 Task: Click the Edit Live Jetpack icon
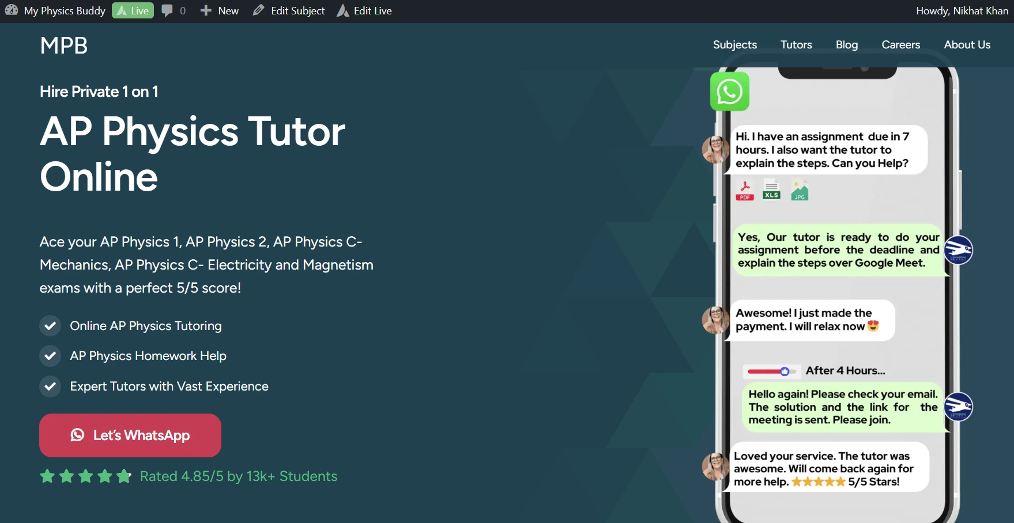pos(342,10)
